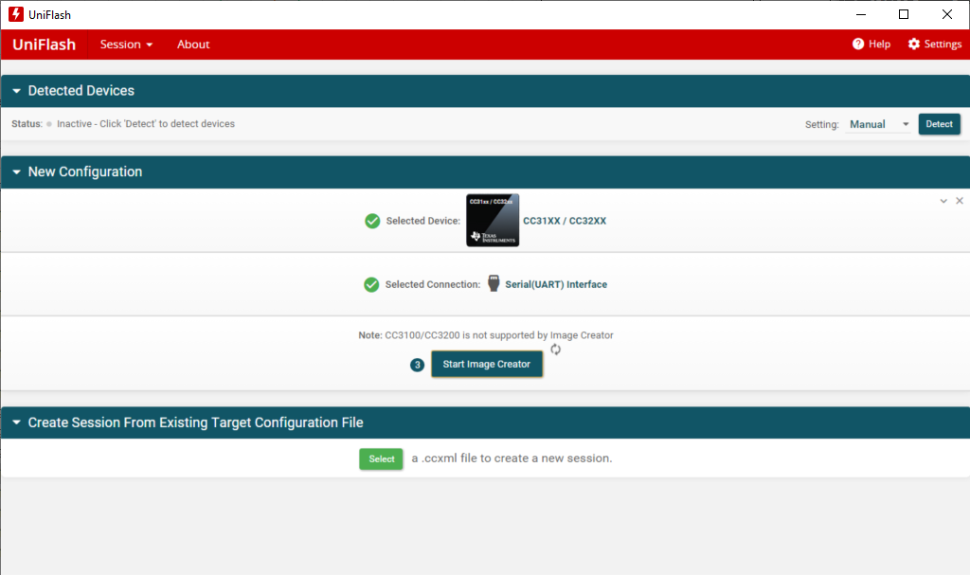Screen dimensions: 970x575
Task: Close the UniFlash window
Action: pyautogui.click(x=947, y=14)
